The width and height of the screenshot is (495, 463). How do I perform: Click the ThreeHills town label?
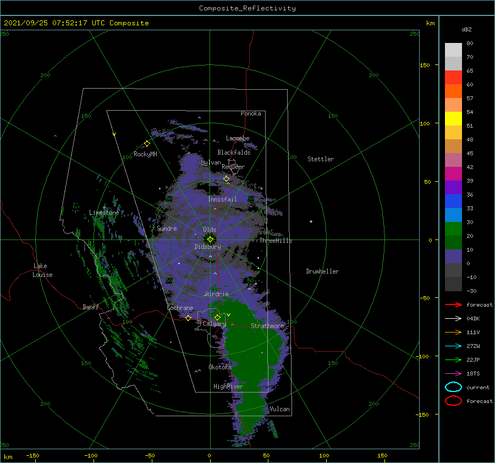[x=276, y=241]
